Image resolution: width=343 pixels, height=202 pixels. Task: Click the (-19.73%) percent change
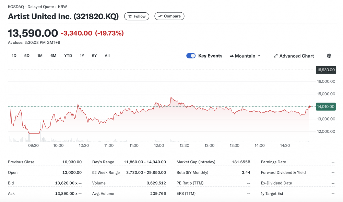click(x=109, y=33)
